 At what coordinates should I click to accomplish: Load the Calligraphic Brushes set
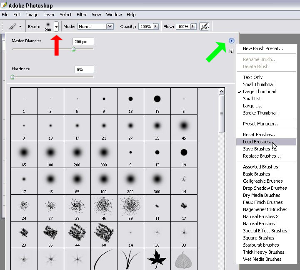(x=262, y=181)
